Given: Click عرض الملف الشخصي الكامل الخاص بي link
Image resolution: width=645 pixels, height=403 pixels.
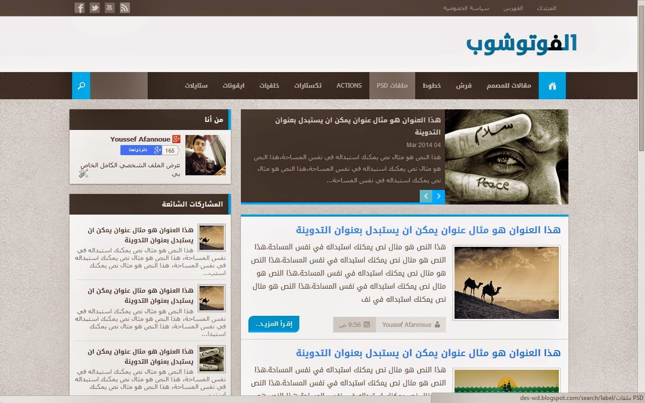Looking at the screenshot, I should click(131, 170).
